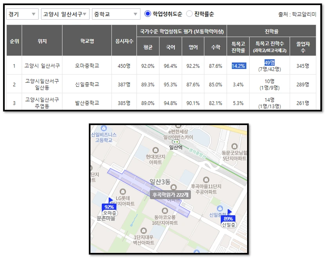The image size is (327, 258).
Task: Click the LG롯데 아파트 map pin
Action: click(123, 192)
